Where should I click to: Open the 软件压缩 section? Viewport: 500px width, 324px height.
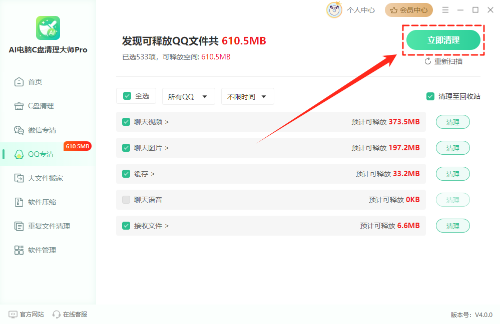48,202
